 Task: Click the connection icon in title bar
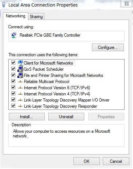click(x=4, y=4)
